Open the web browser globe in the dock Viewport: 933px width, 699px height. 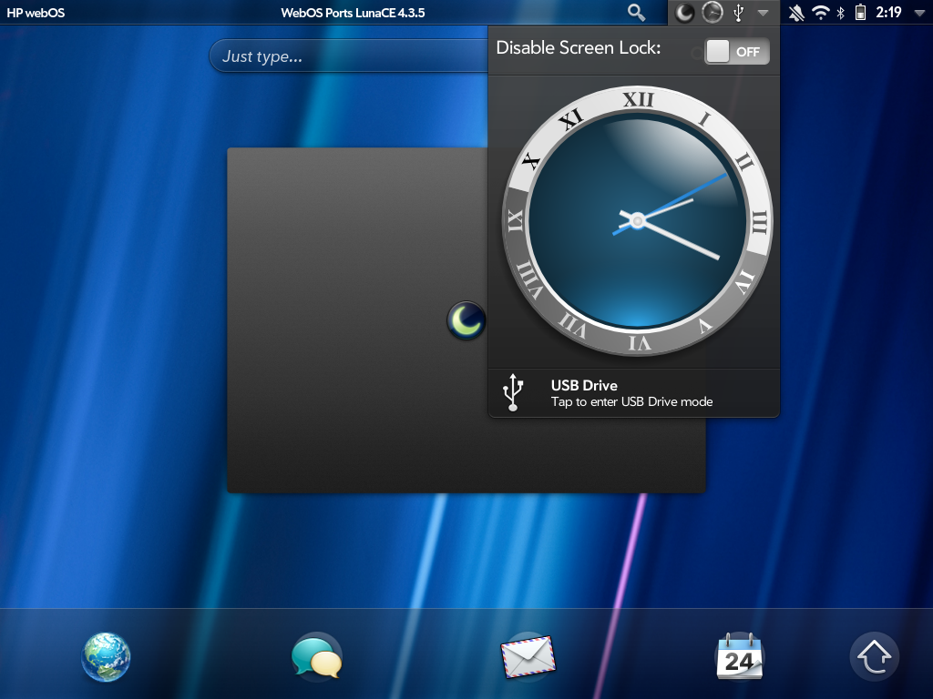pyautogui.click(x=106, y=657)
